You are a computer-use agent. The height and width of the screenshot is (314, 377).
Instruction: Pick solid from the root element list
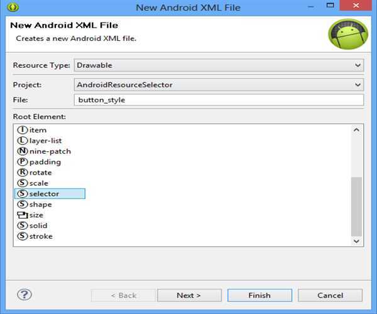(x=38, y=225)
